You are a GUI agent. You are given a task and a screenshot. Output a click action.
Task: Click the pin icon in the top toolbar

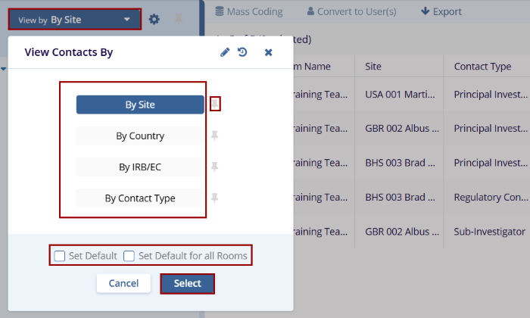click(x=178, y=19)
